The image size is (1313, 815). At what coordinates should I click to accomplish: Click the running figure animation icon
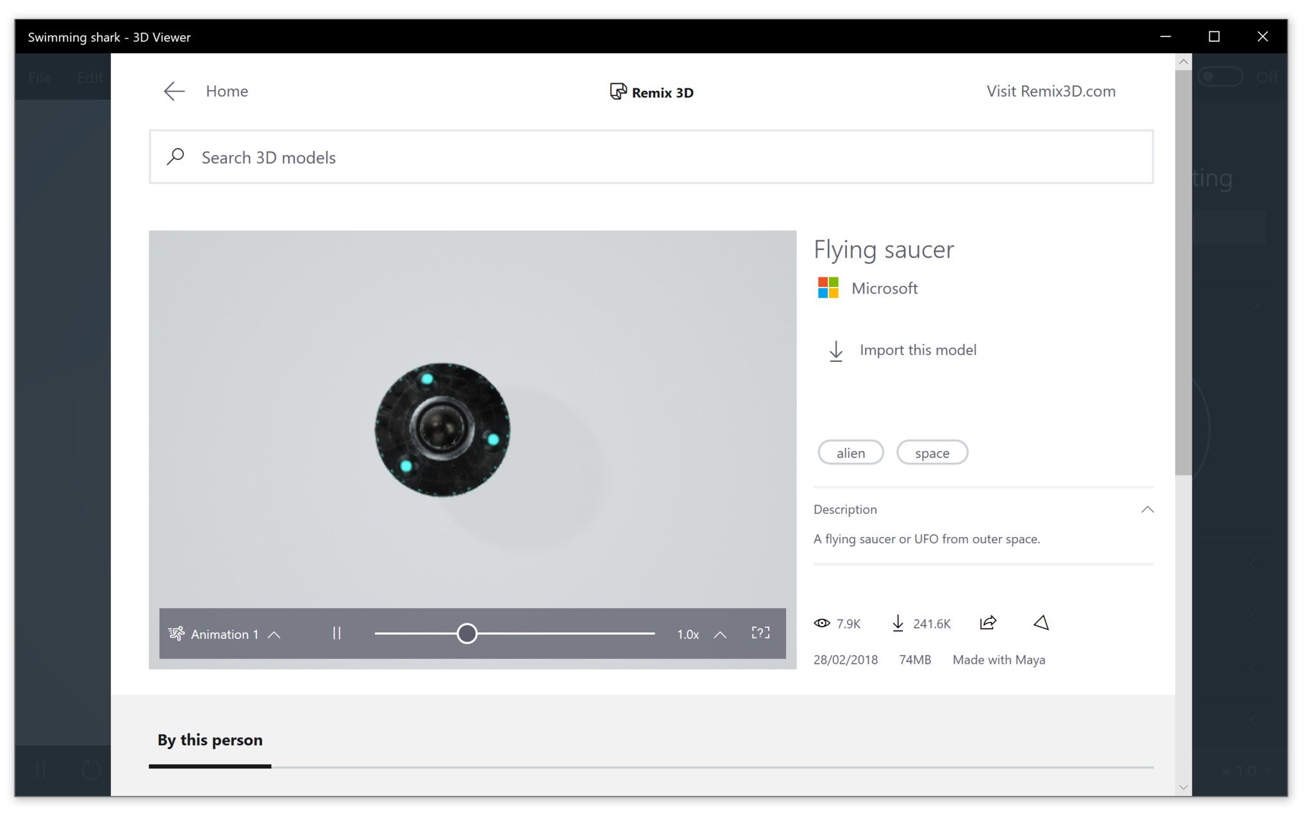pos(176,634)
